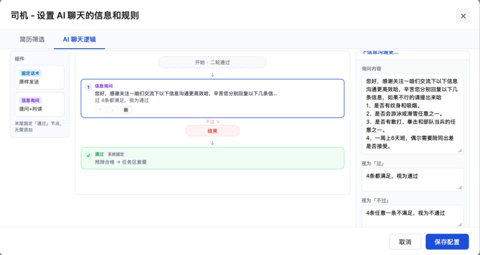Screen dimensions: 480x255
Task: Edit the 视为「不过」 text field
Action: pos(412,216)
